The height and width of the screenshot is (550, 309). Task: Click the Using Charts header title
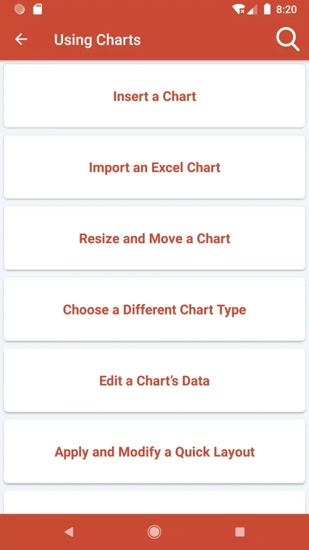tap(97, 40)
